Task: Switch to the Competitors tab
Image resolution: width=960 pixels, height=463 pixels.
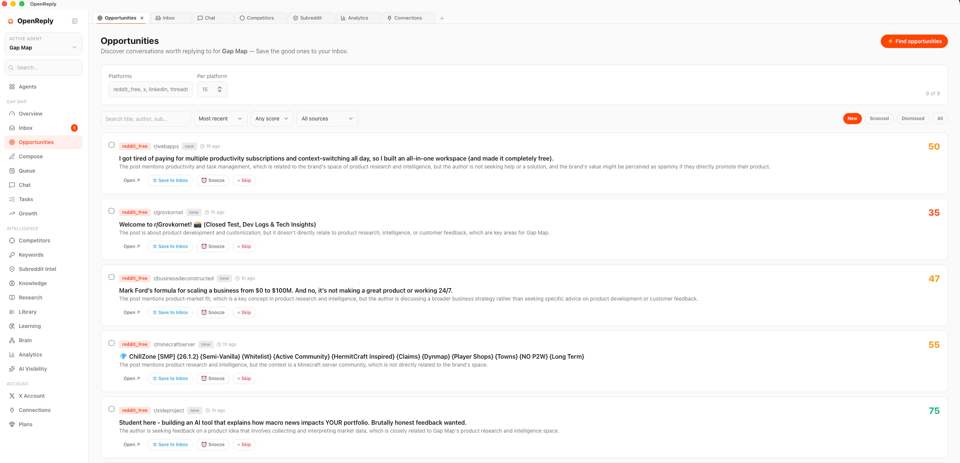Action: pos(261,18)
